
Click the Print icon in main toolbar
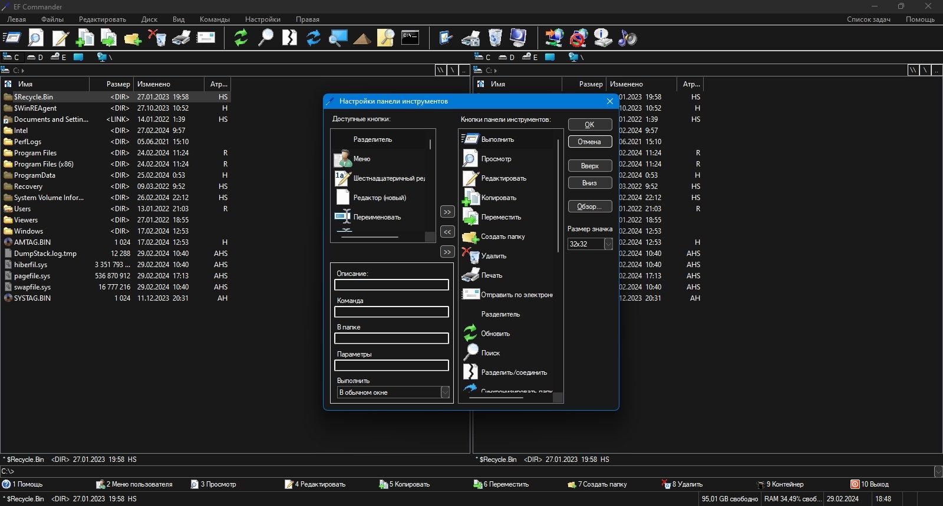181,38
